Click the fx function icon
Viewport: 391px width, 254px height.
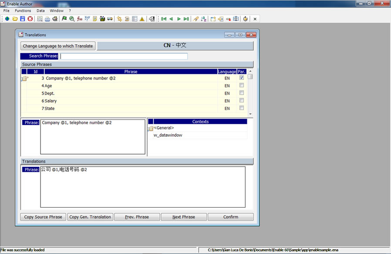tap(80, 19)
